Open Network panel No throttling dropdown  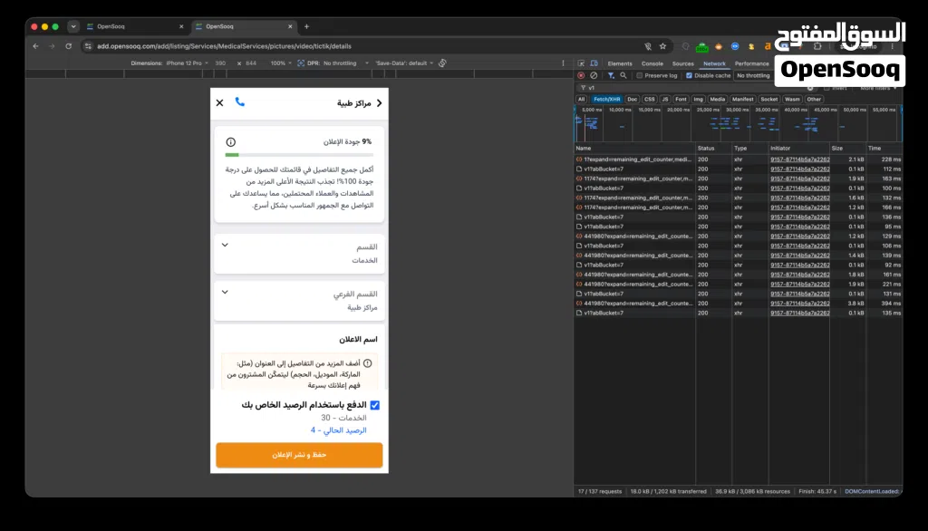pos(753,76)
